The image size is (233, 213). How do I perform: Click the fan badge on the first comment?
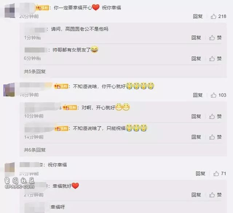coord(43,8)
